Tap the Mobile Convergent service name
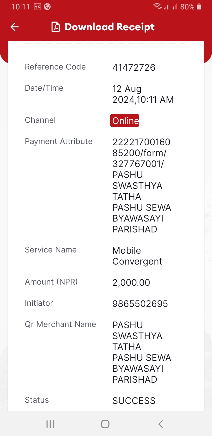The width and height of the screenshot is (212, 436). pos(137,256)
